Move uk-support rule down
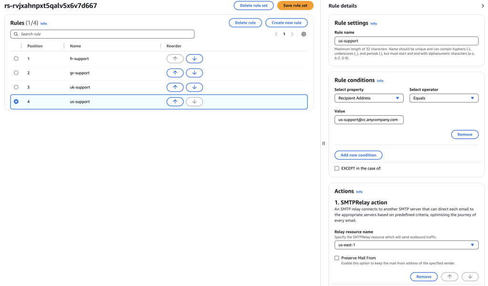 coord(194,87)
